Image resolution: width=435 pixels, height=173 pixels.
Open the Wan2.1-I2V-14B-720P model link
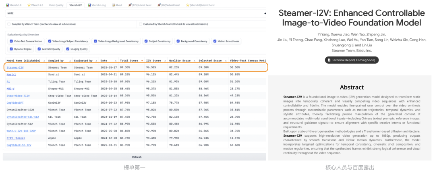click(x=21, y=131)
